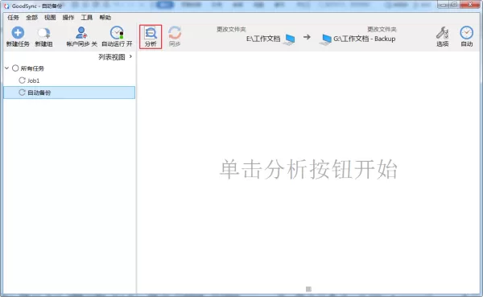Image resolution: width=483 pixels, height=297 pixels.
Task: Maximize the GoodSync window
Action: (455, 4)
